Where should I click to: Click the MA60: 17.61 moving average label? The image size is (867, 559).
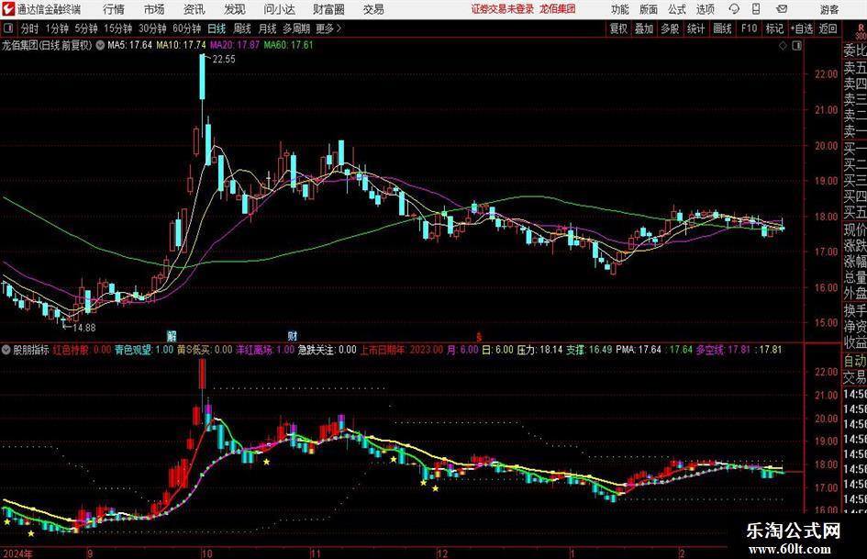[x=289, y=45]
